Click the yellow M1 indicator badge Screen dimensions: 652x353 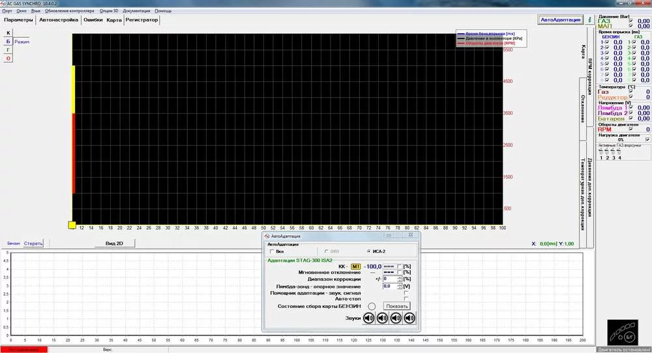[x=355, y=266]
